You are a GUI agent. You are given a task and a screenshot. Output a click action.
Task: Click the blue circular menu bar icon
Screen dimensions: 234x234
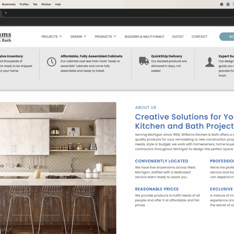(228, 4)
